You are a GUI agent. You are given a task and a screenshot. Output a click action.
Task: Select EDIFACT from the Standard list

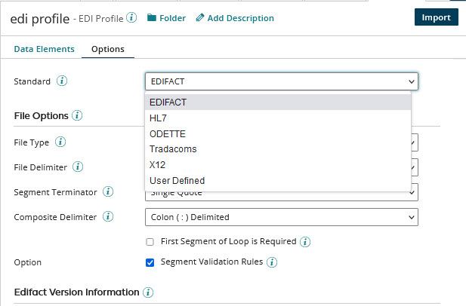pos(278,103)
